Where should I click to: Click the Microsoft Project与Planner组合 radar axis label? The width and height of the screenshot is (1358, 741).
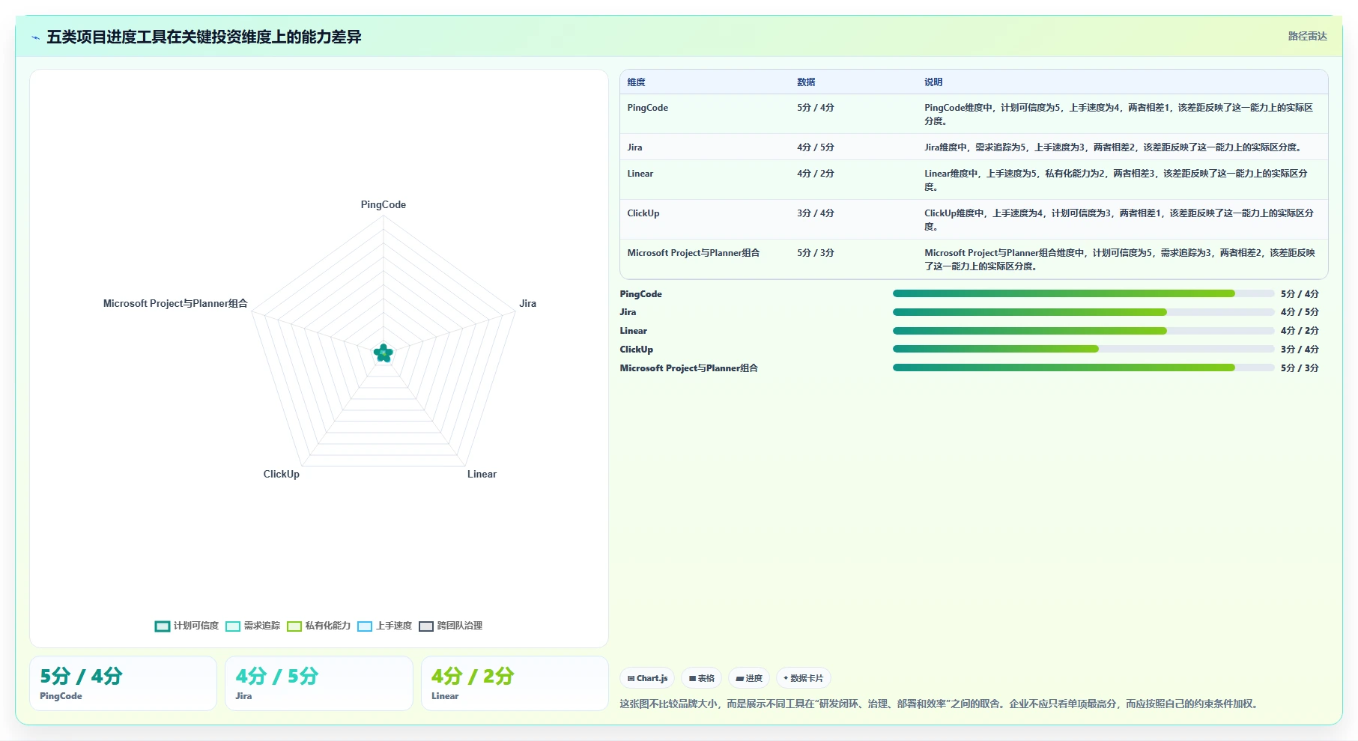[175, 304]
